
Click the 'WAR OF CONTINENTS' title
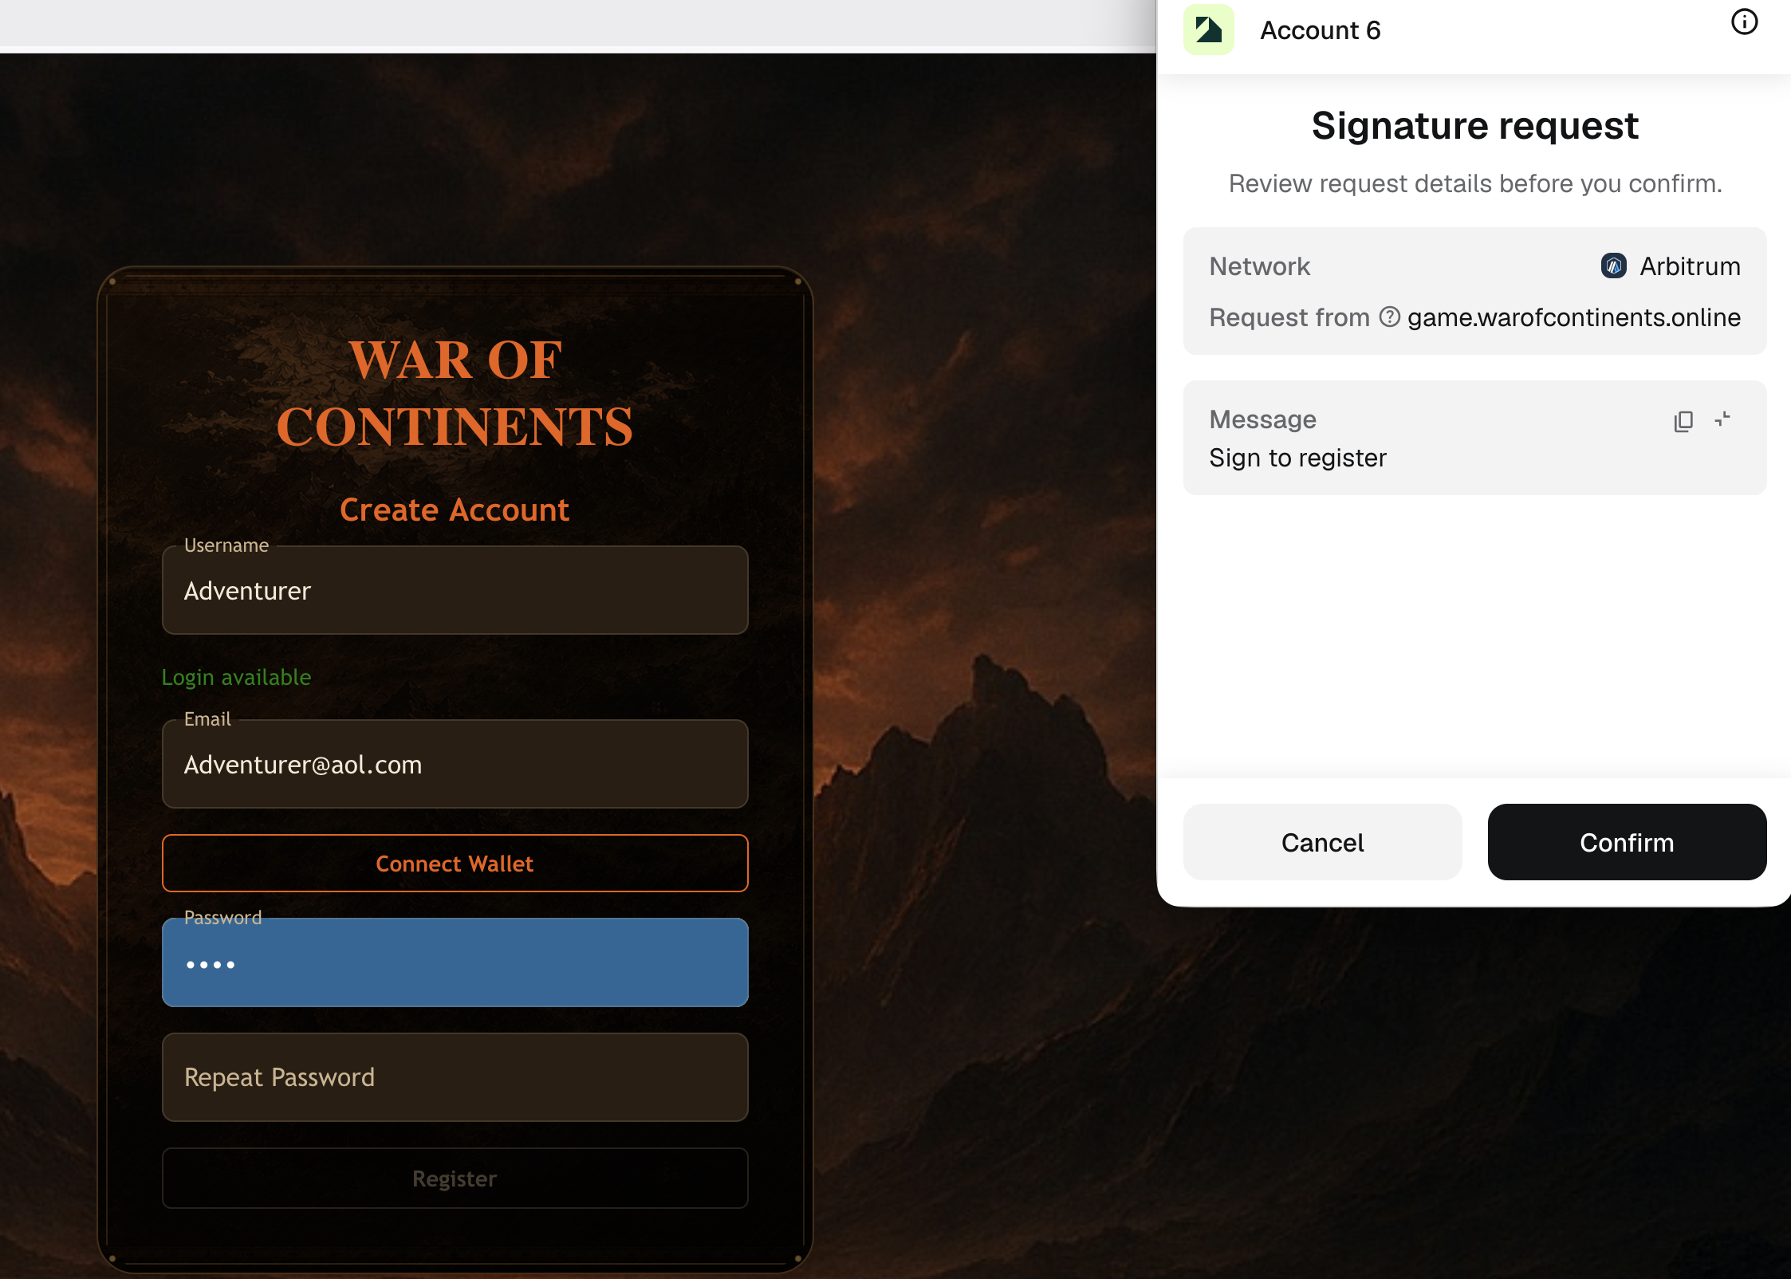tap(455, 393)
